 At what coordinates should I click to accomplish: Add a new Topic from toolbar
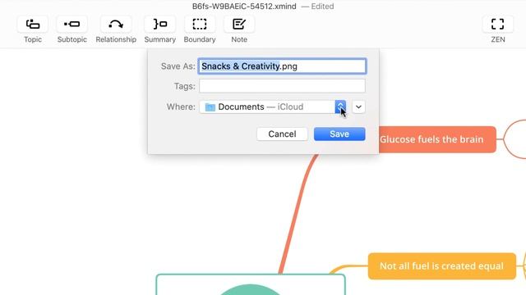pos(33,25)
